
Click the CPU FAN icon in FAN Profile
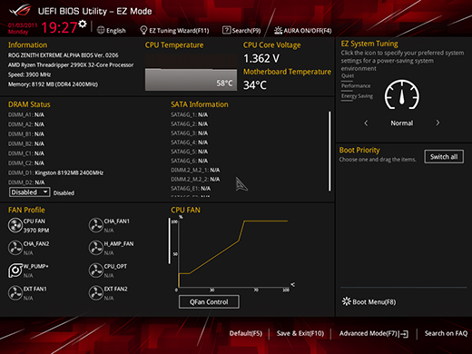tap(15, 225)
